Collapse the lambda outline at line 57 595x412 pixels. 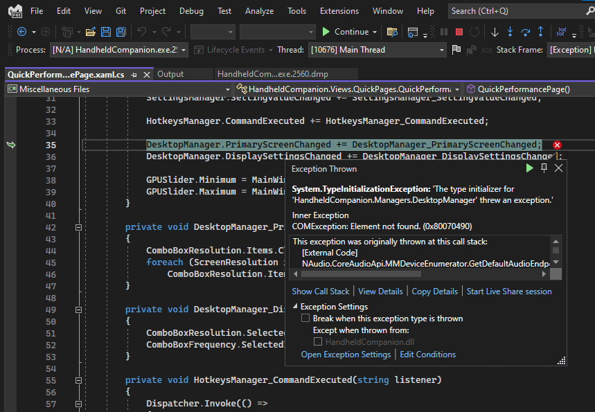pyautogui.click(x=78, y=404)
